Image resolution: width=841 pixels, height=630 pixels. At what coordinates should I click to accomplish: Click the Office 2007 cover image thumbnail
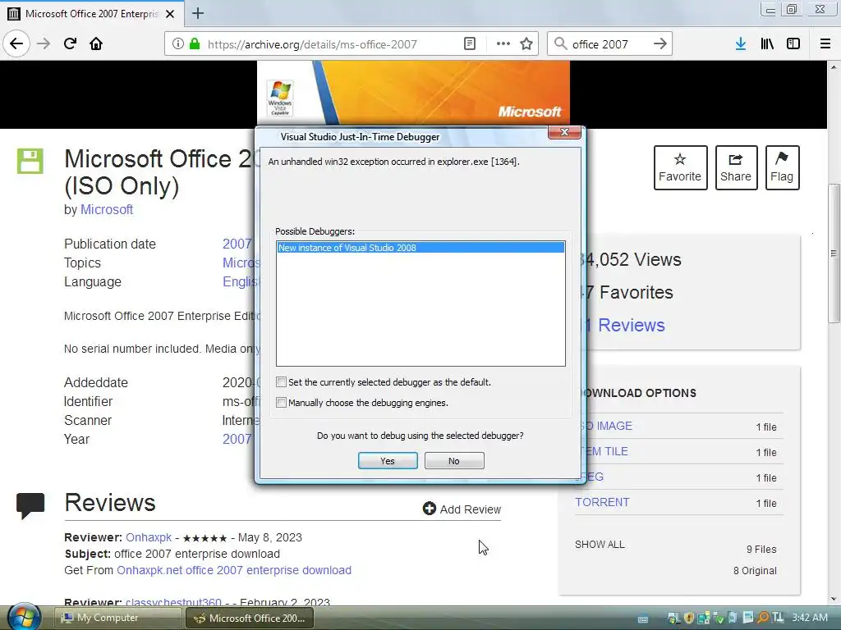[x=413, y=94]
